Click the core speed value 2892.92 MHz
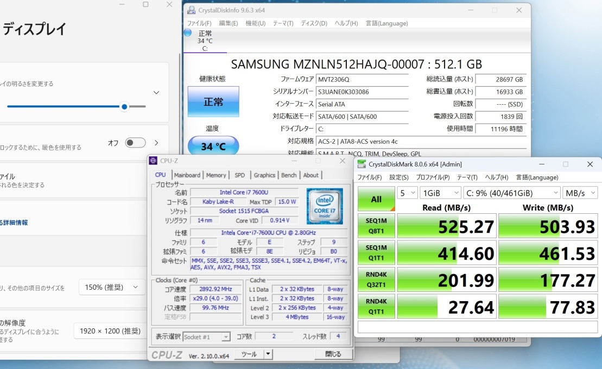 216,289
